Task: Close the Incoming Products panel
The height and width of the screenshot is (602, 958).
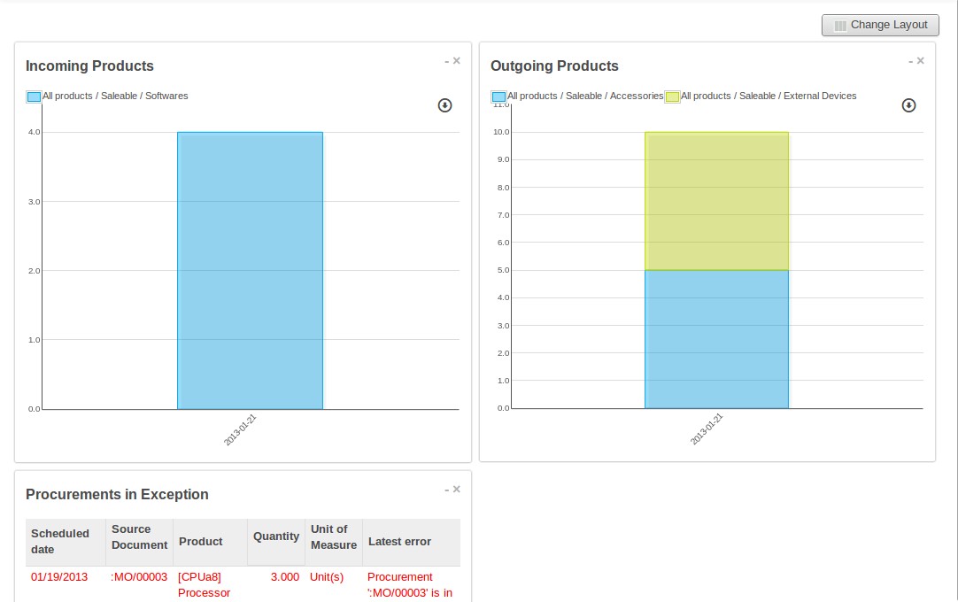Action: (x=457, y=61)
